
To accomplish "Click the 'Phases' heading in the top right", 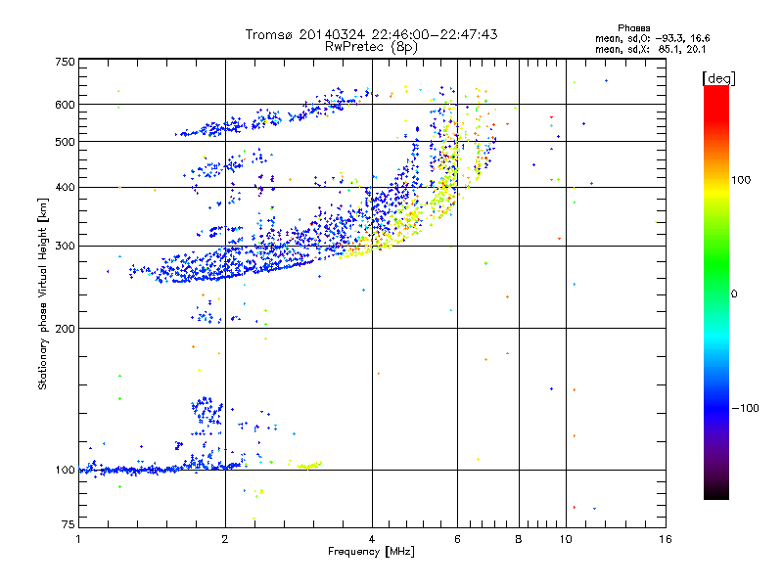I will tap(633, 28).
